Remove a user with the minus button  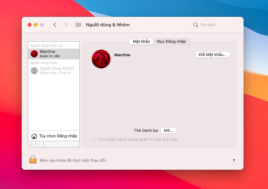pyautogui.click(x=40, y=144)
